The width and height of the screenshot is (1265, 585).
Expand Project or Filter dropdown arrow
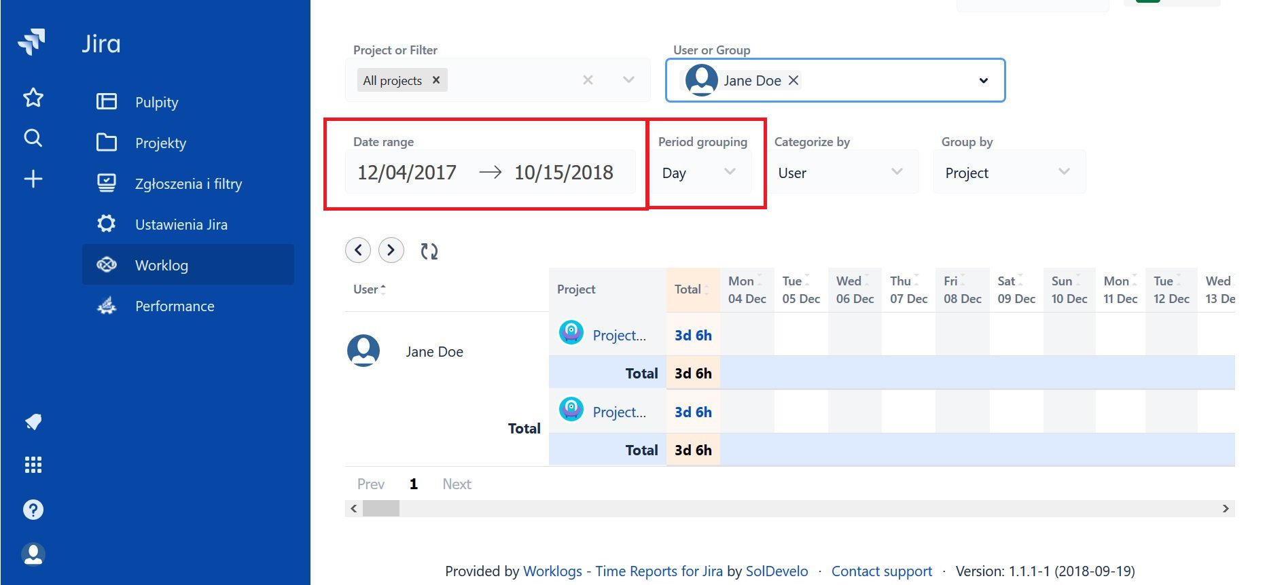(629, 80)
